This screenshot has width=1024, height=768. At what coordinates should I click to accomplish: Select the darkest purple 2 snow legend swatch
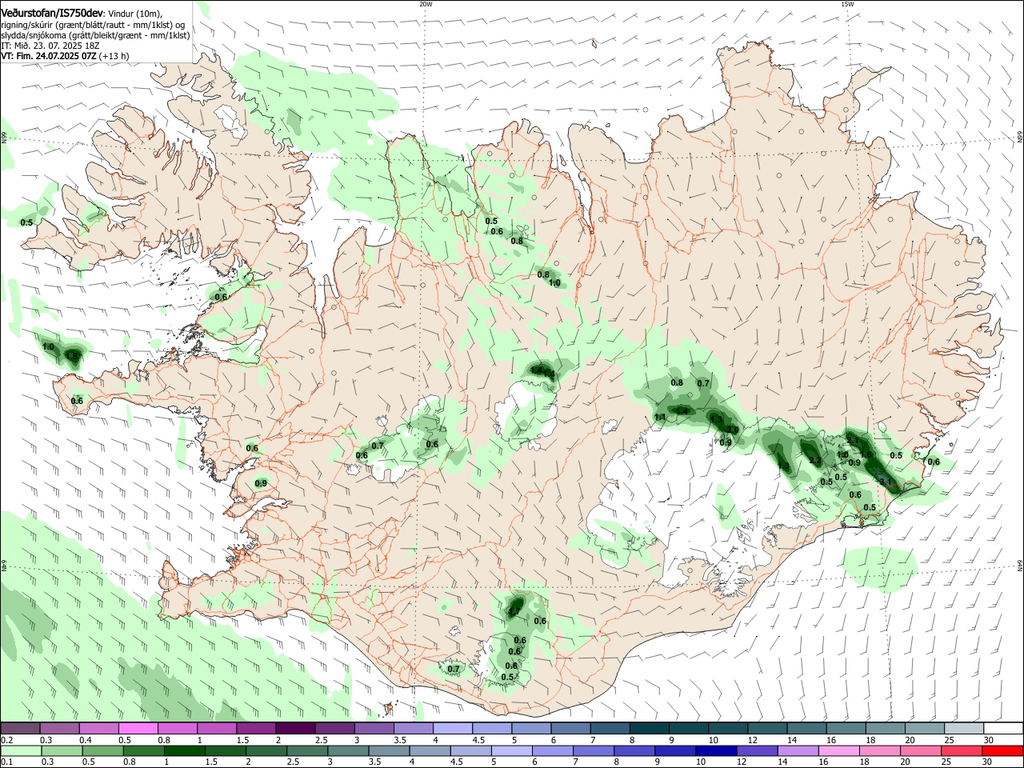click(295, 729)
